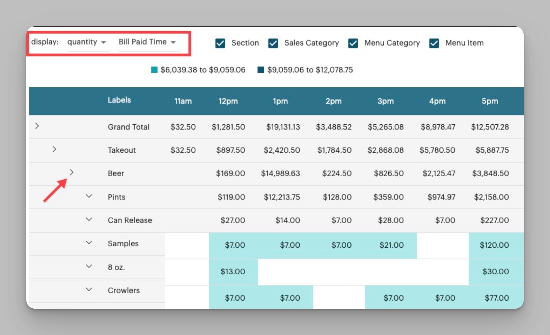Click Takeout 12pm value $897.50
This screenshot has height=335, width=550.
tap(231, 150)
